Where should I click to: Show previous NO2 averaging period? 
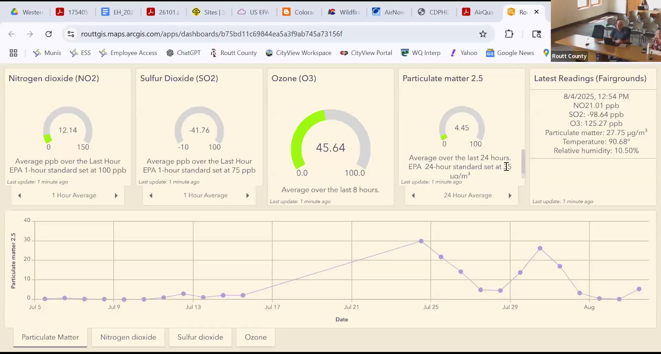20,196
